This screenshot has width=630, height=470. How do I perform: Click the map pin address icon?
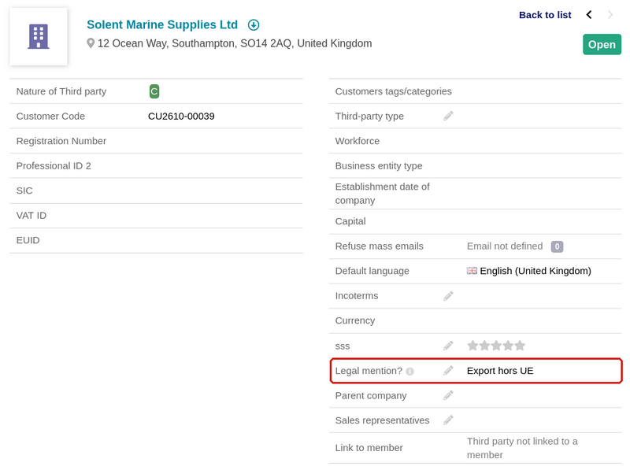coord(91,43)
